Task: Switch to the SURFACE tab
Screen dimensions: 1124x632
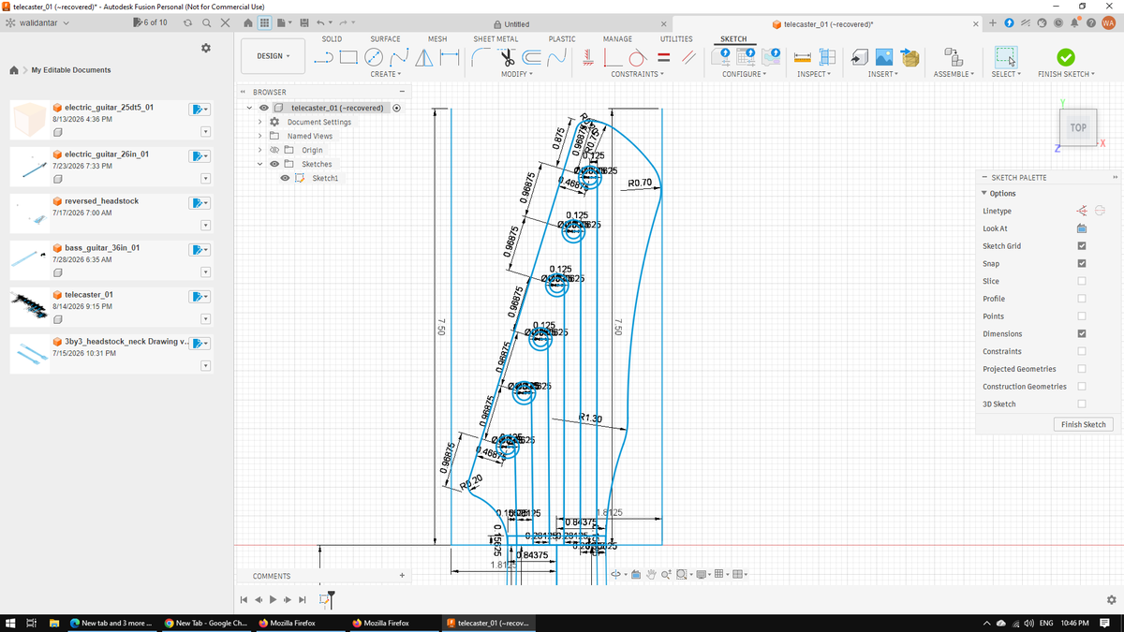Action: (x=385, y=39)
